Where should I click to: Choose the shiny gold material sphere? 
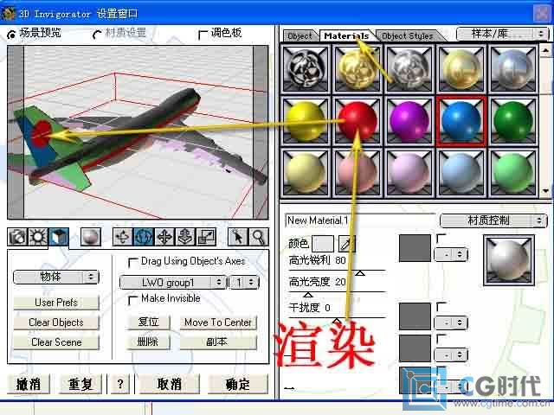tap(461, 69)
